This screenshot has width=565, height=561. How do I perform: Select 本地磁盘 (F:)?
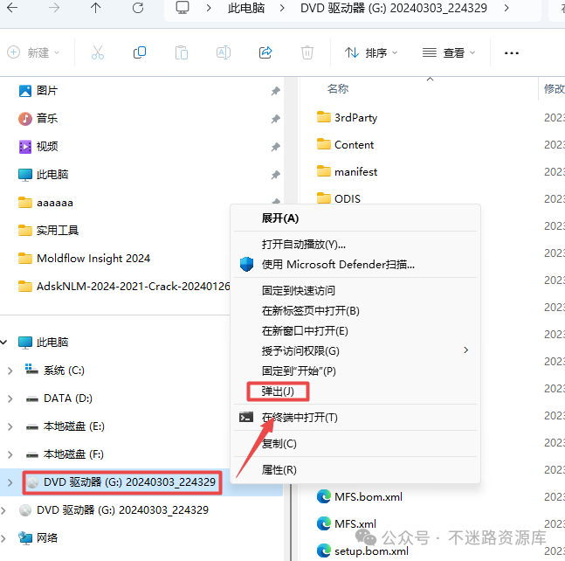tap(65, 454)
